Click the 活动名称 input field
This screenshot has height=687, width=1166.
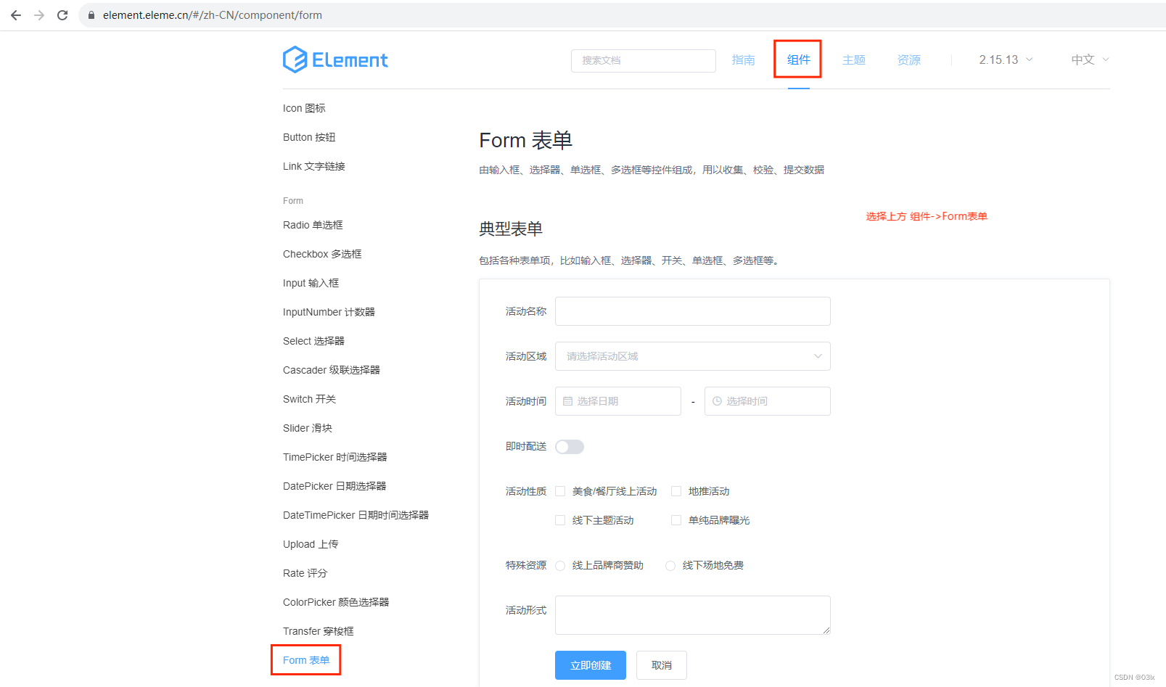coord(691,310)
